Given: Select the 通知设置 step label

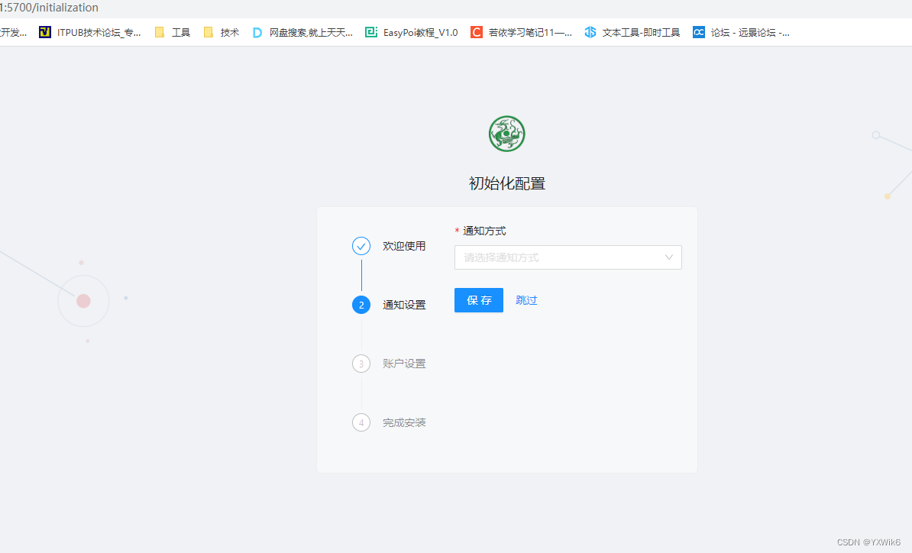Looking at the screenshot, I should (x=403, y=304).
